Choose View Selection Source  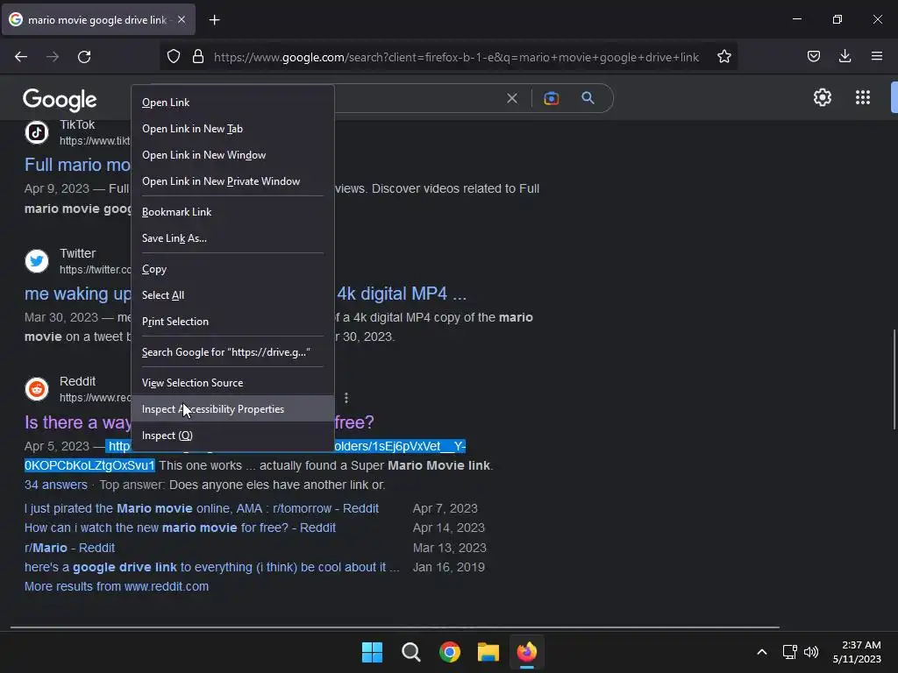(x=232, y=383)
